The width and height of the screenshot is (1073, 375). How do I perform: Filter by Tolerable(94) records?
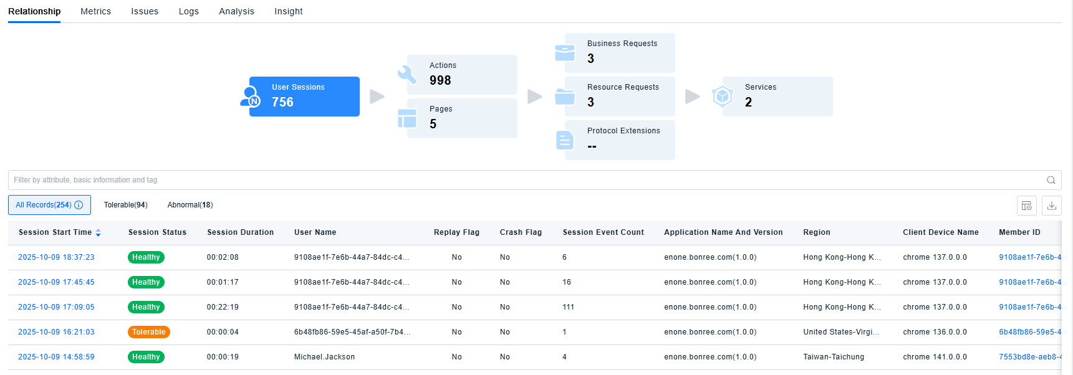(125, 205)
